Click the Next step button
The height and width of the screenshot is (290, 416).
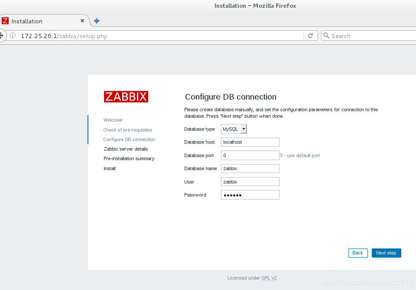(x=386, y=253)
